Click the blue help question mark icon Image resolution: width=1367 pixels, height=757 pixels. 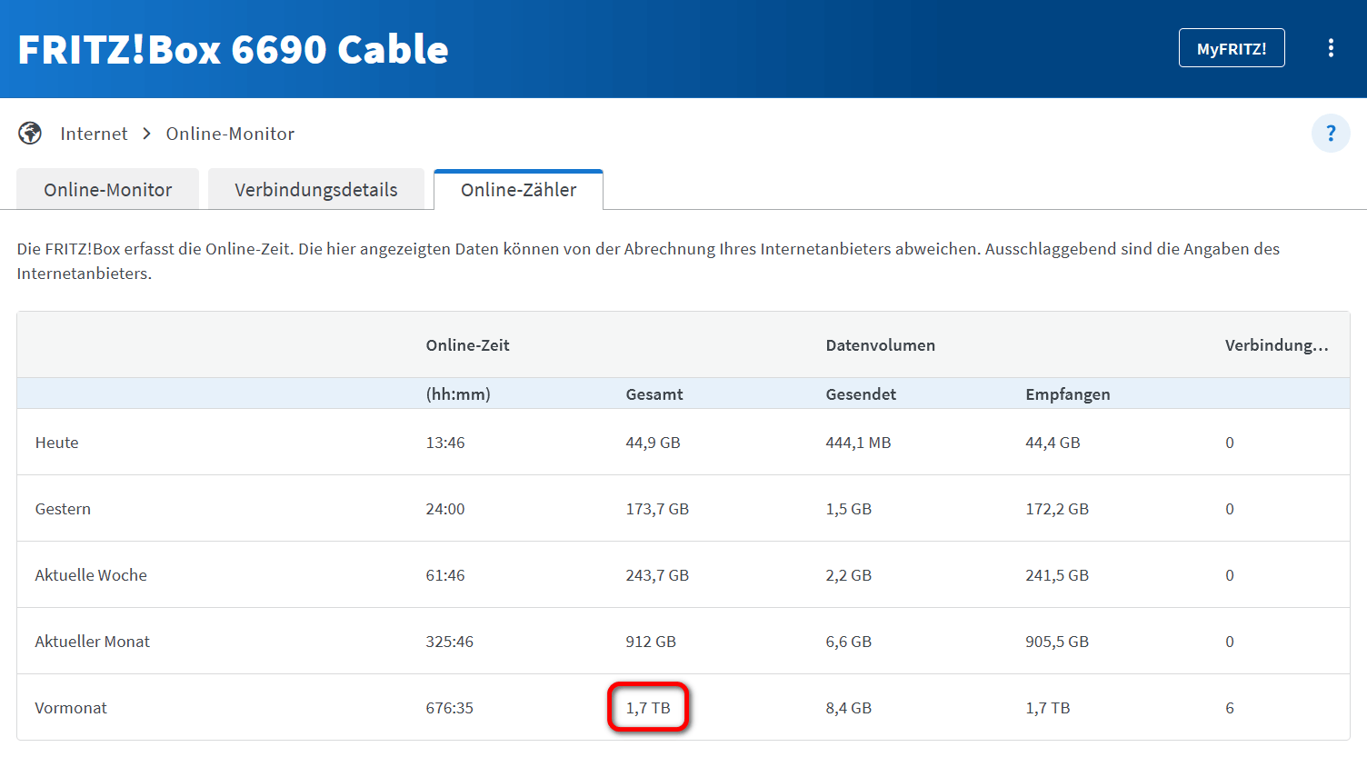click(1331, 134)
